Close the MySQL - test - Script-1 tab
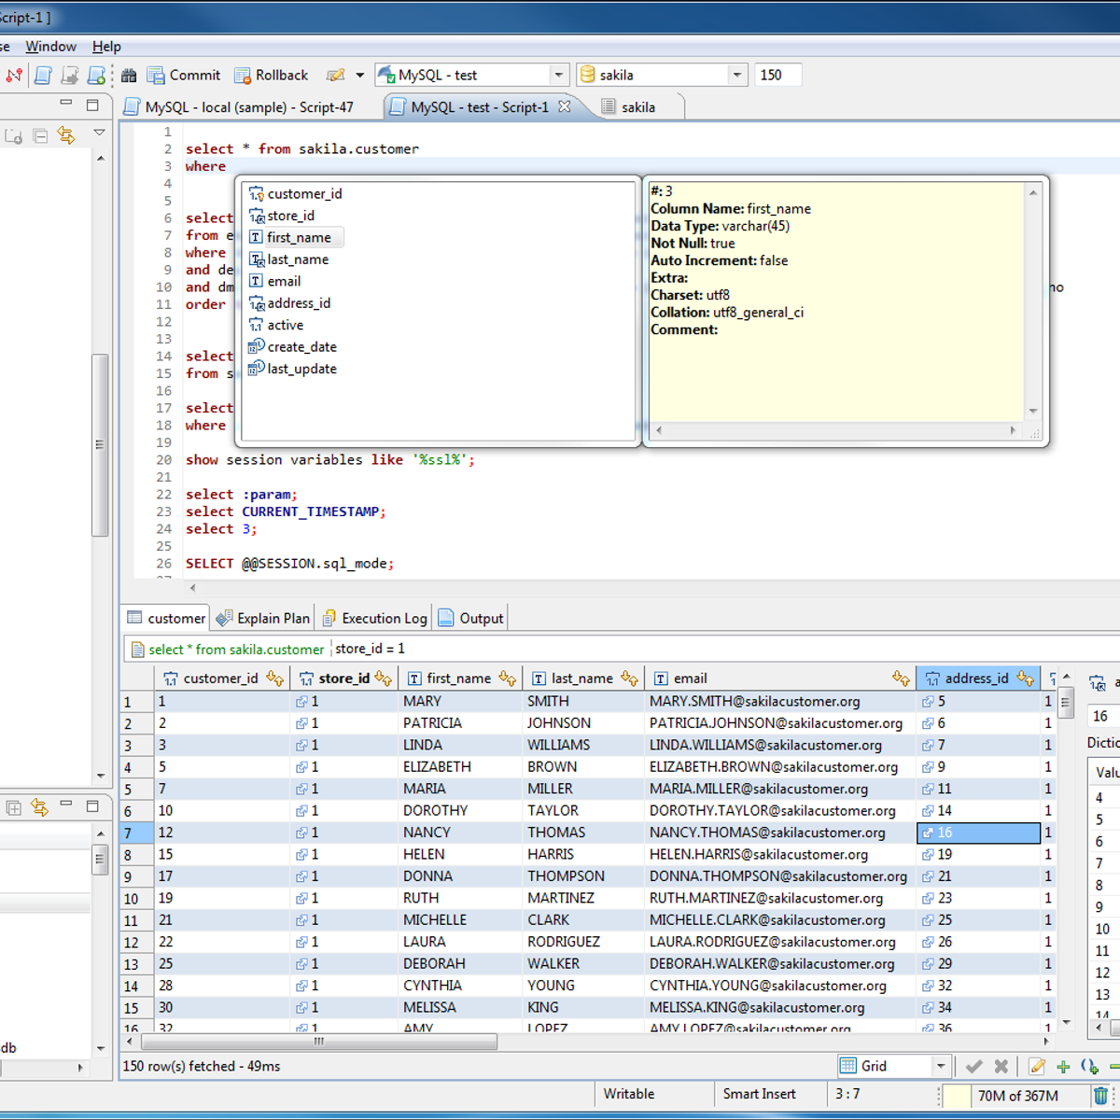The width and height of the screenshot is (1120, 1120). point(565,107)
